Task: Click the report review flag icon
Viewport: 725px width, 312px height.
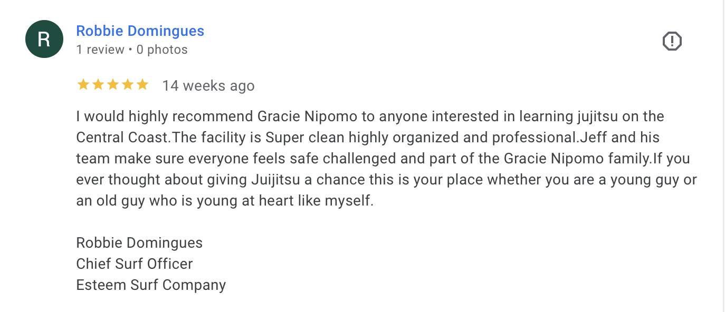Action: coord(672,41)
